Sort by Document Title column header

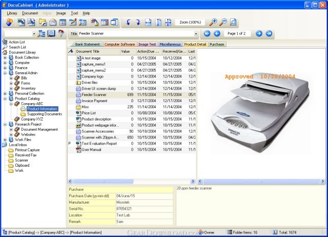click(x=97, y=51)
